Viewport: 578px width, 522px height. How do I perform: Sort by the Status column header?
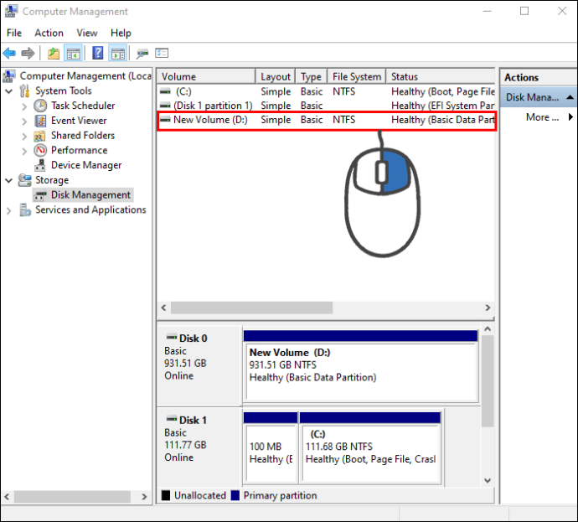coord(441,77)
